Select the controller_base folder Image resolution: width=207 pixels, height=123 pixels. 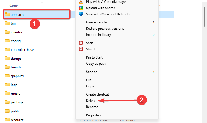coord(22,50)
